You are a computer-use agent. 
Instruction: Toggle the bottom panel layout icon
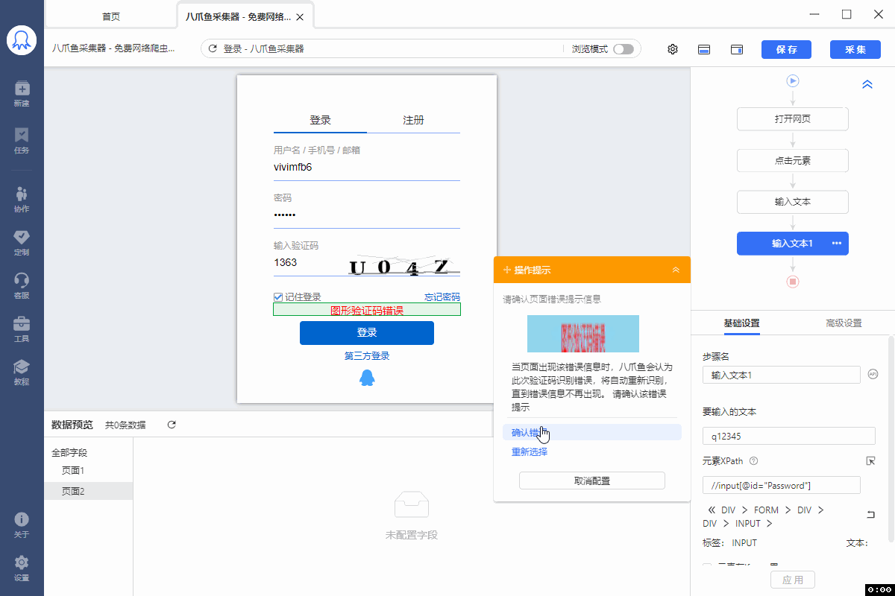pyautogui.click(x=704, y=49)
